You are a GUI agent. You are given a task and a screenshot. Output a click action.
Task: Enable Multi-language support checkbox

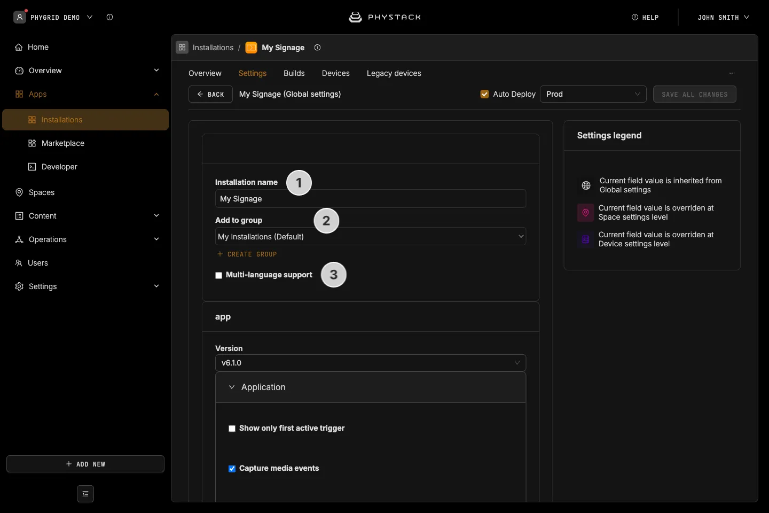coord(218,275)
